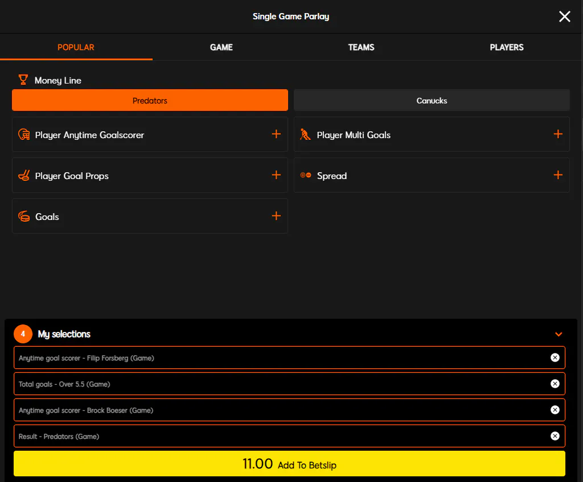Remove Filip Forsberg anytime goal scorer selection
Viewport: 583px width, 482px height.
tap(555, 358)
